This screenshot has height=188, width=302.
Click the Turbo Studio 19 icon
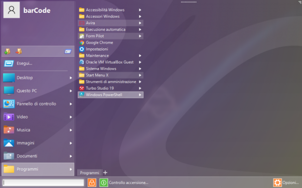pos(81,88)
